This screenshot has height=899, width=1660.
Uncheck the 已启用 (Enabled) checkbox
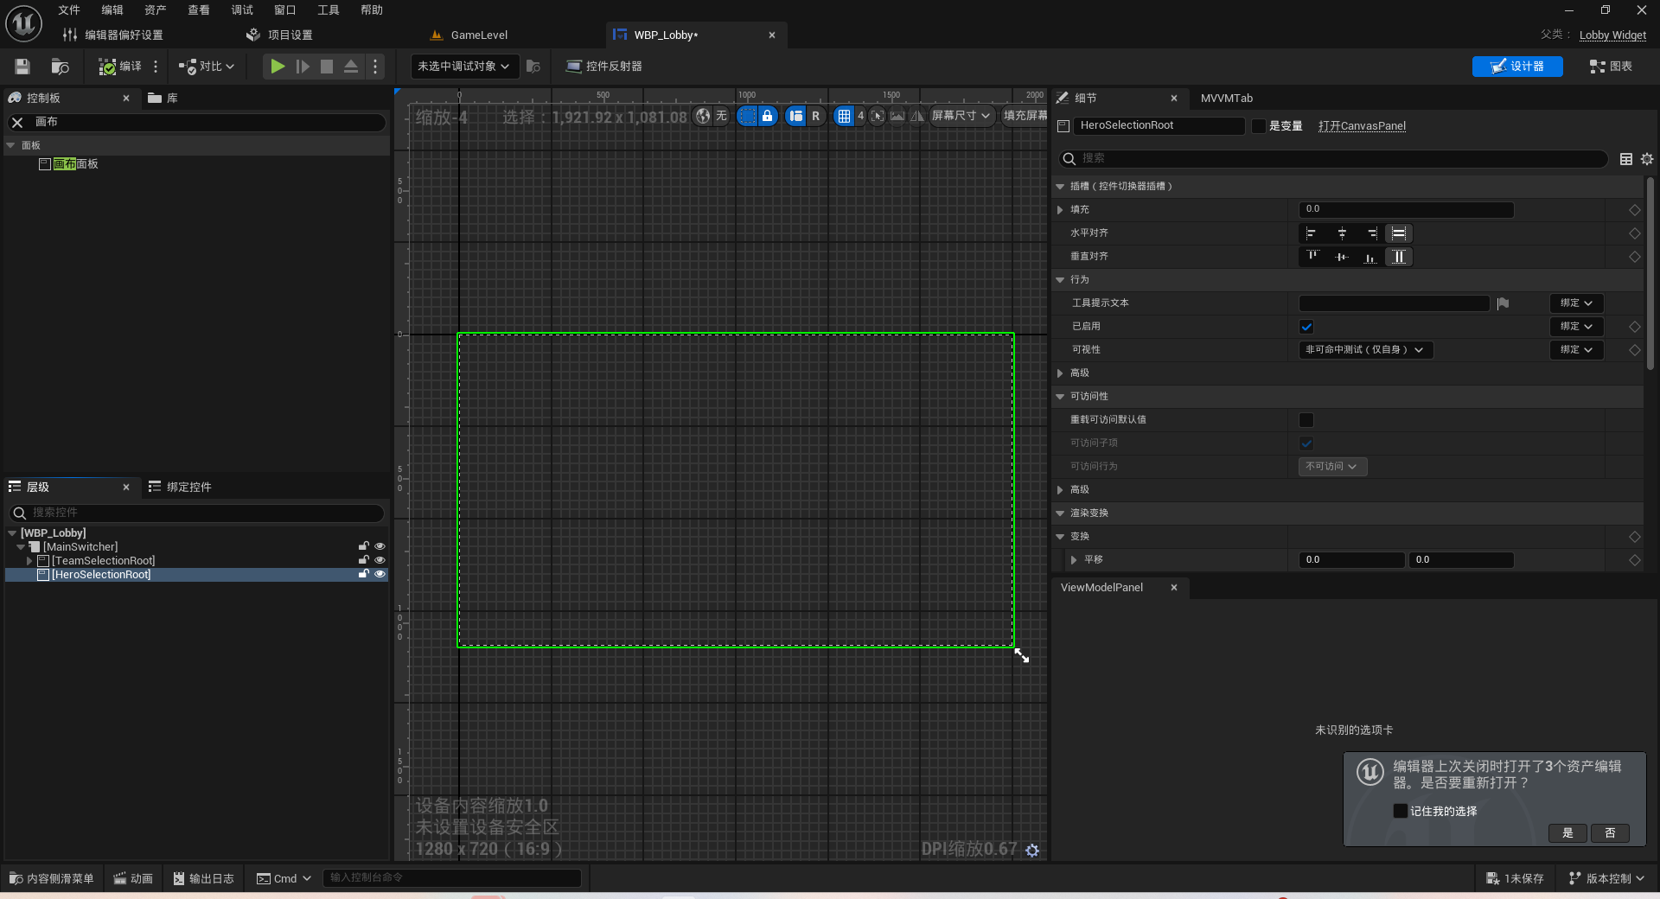(1306, 327)
